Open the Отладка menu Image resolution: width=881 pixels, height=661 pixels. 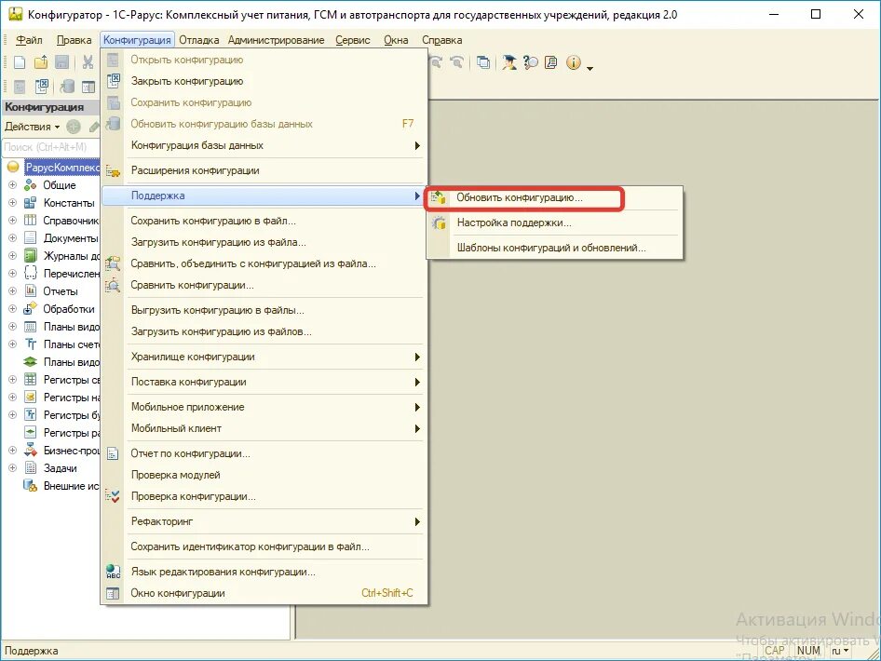199,40
